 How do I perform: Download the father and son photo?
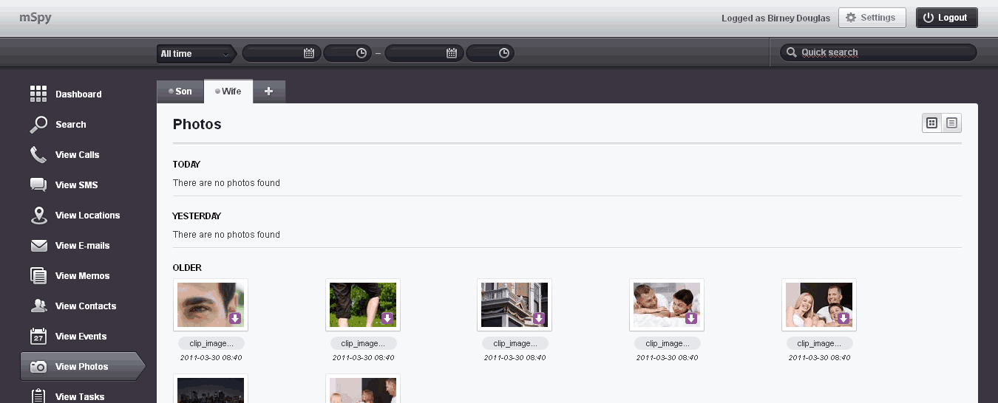pos(691,319)
